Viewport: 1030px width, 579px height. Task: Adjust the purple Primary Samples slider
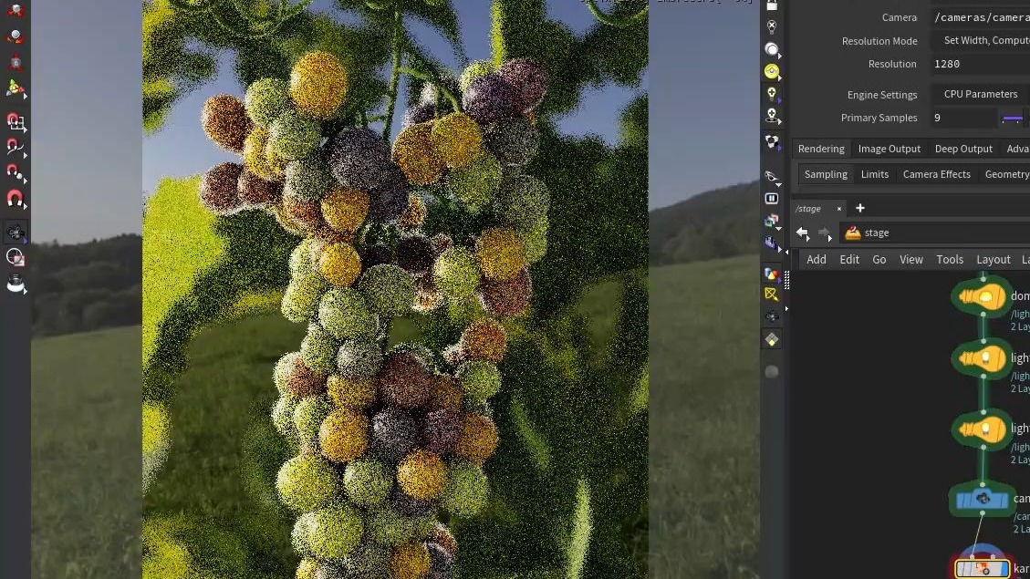point(1013,119)
